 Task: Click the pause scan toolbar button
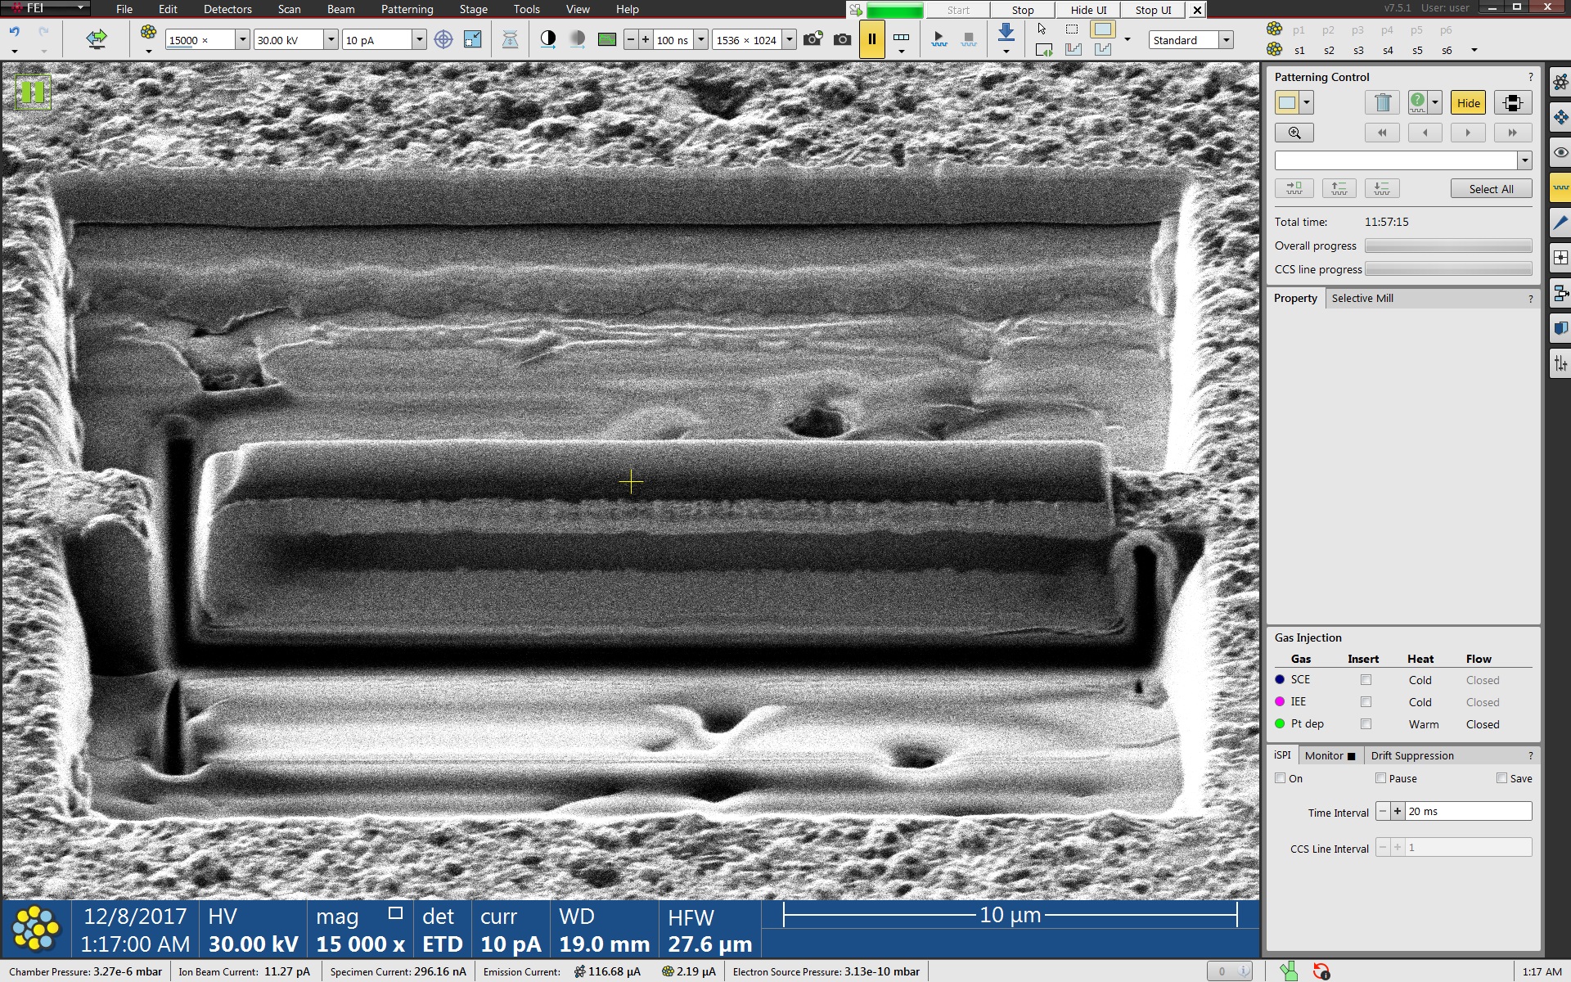871,39
